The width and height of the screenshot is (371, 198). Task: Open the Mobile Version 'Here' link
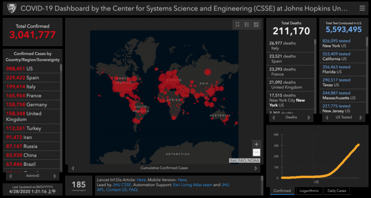[x=182, y=180]
